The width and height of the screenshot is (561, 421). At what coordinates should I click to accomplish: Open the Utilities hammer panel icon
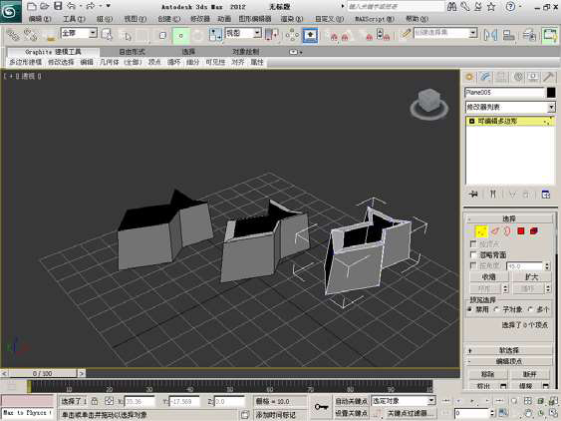click(548, 77)
